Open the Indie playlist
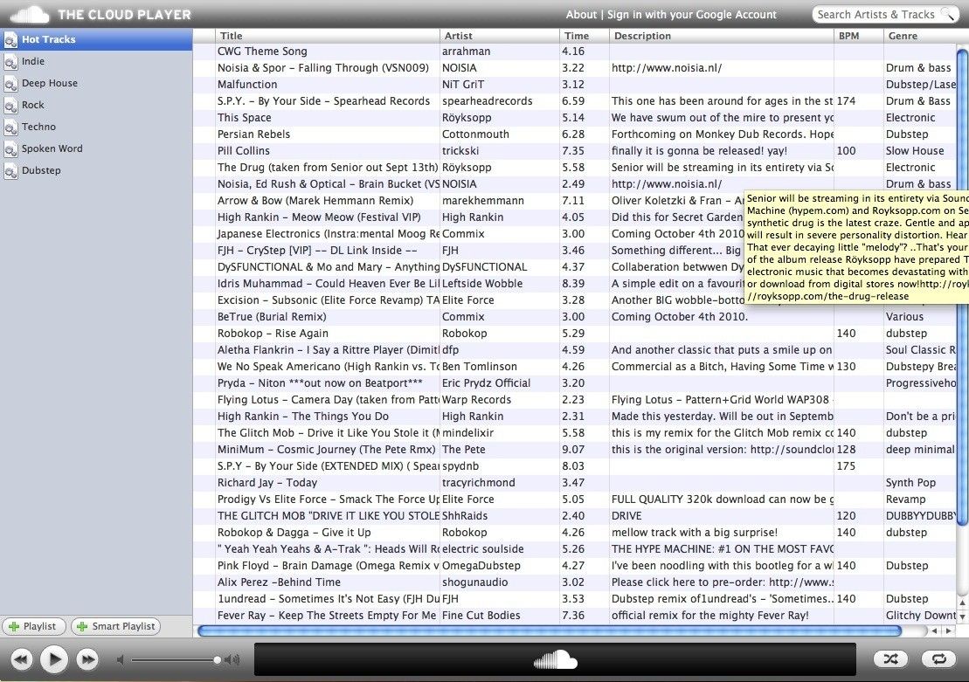The height and width of the screenshot is (682, 969). tap(33, 61)
